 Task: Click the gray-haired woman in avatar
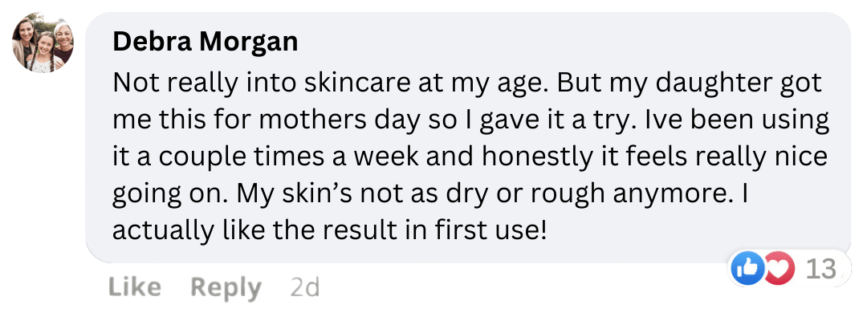[63, 43]
